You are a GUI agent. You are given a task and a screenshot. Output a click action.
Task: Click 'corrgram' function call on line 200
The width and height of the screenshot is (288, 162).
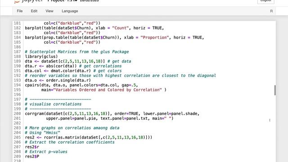[34, 114]
